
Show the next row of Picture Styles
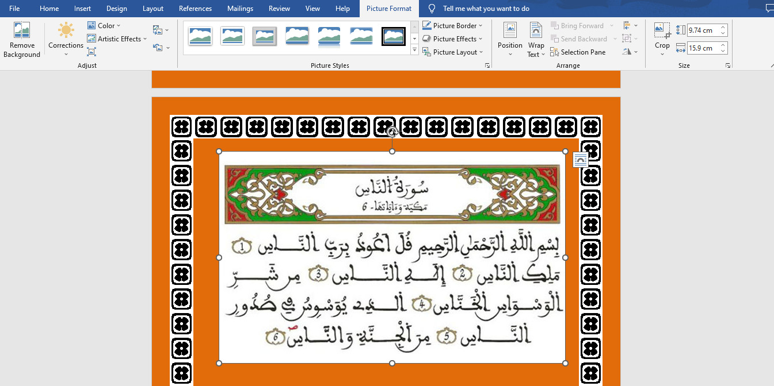414,38
